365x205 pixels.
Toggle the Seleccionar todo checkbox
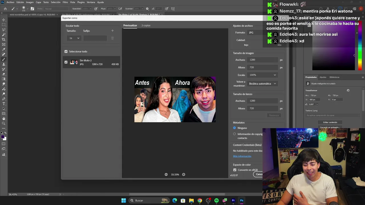click(x=66, y=52)
